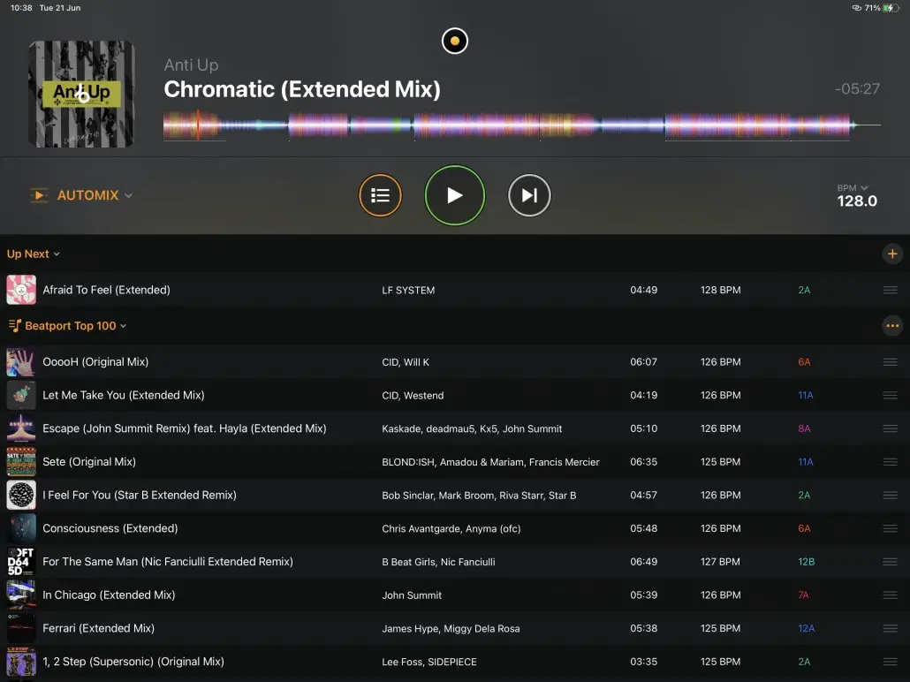Expand the Automix mode dropdown

(x=128, y=195)
